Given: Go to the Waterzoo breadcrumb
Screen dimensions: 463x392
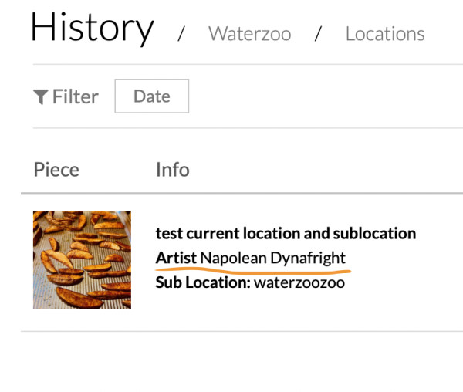Looking at the screenshot, I should tap(249, 34).
